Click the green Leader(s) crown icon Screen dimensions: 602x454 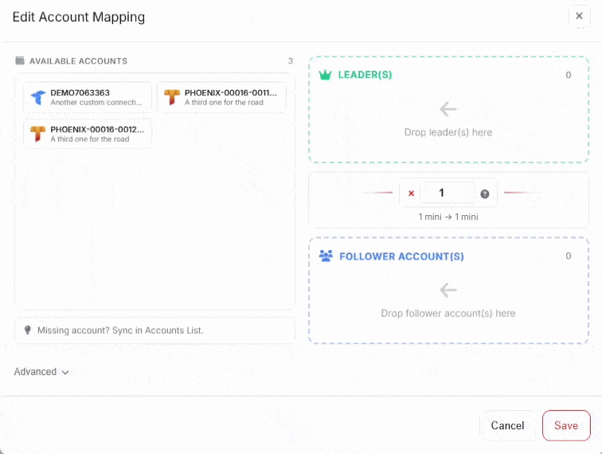(325, 75)
